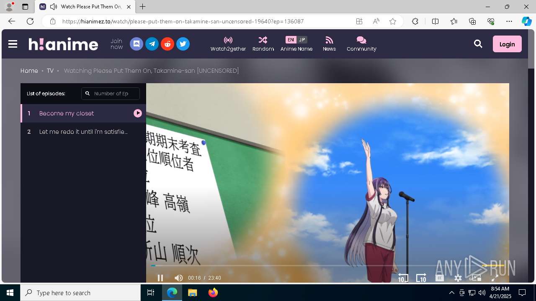Open Windows Task View
Viewport: 536px width, 301px height.
click(x=151, y=293)
